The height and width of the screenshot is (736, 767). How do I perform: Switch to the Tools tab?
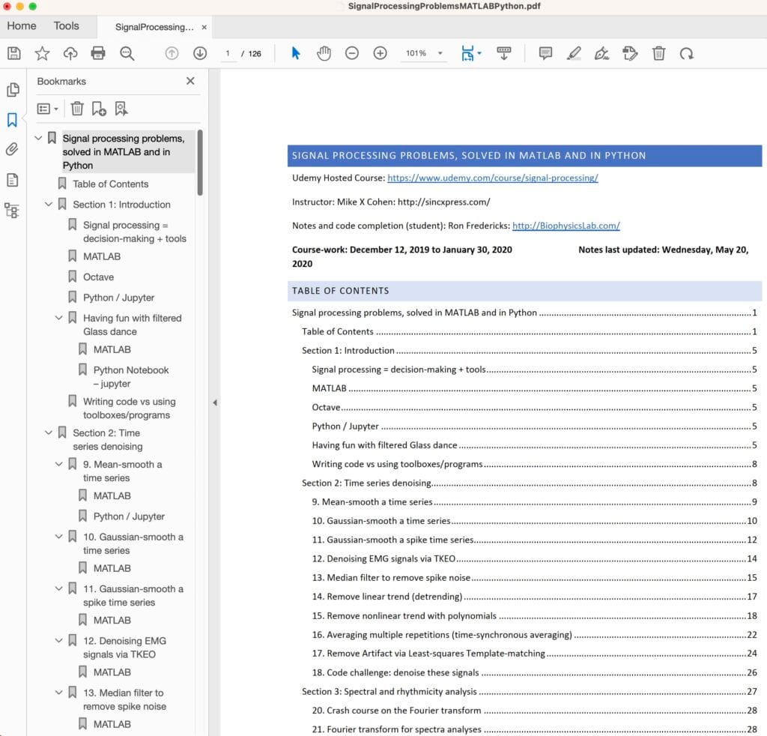(66, 25)
